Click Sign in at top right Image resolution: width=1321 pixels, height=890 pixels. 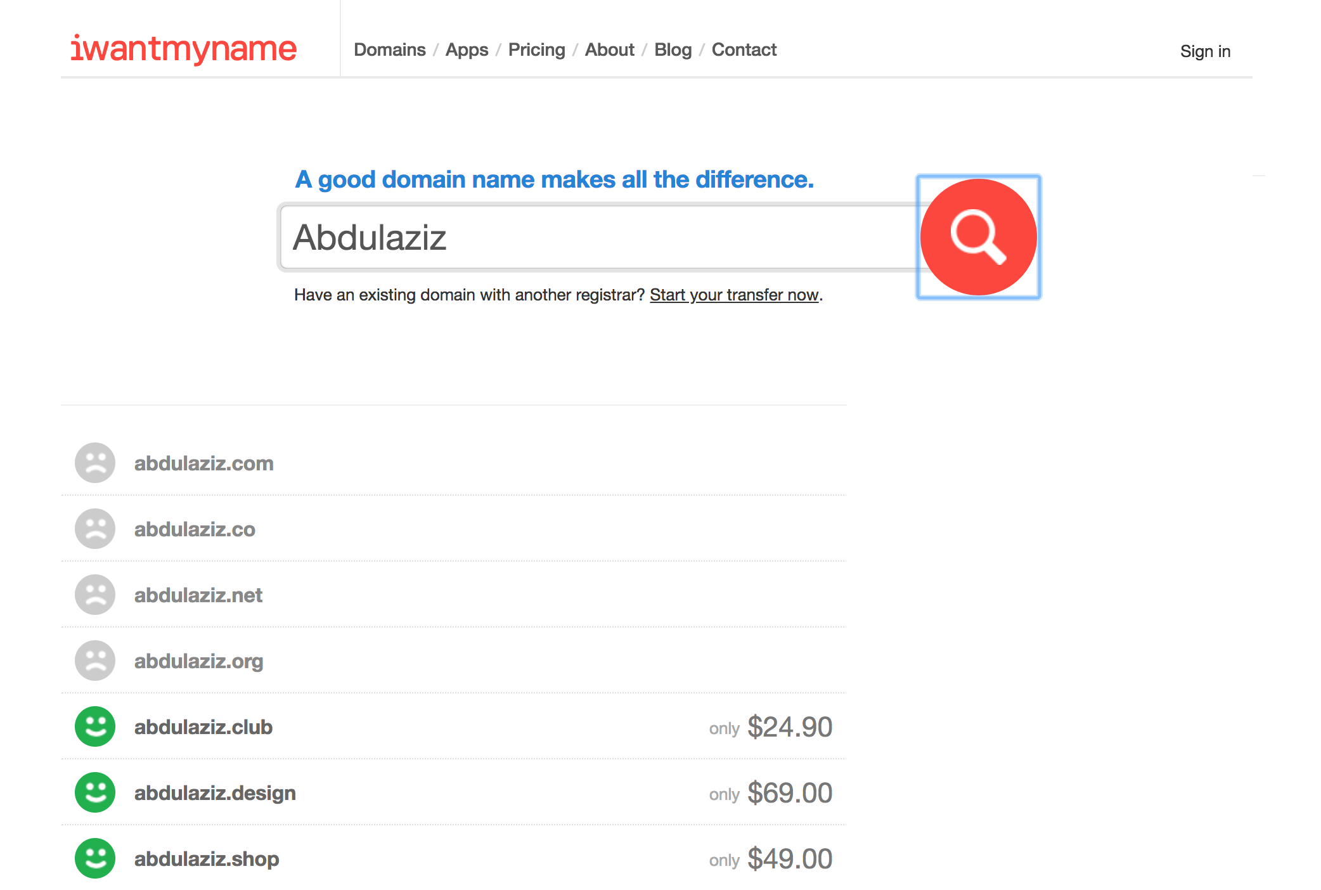pos(1204,51)
